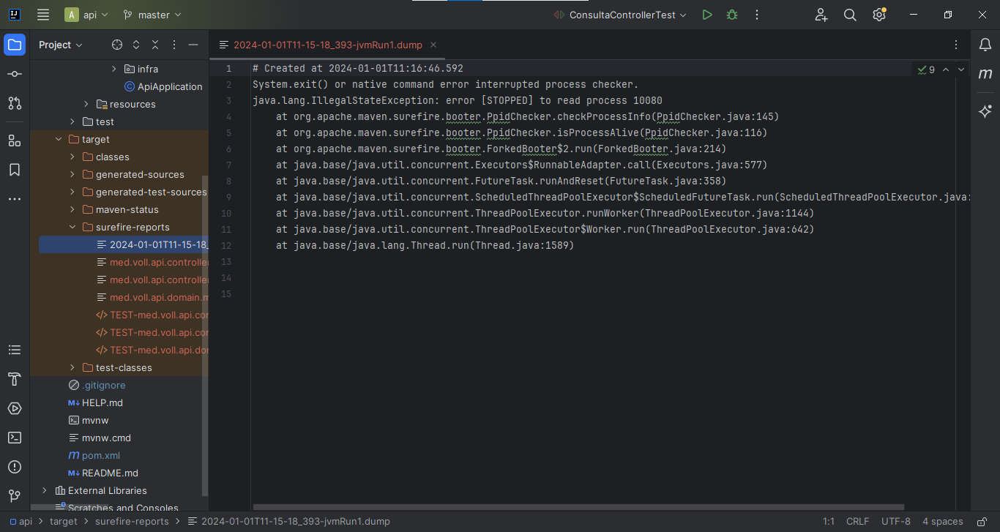1000x532 pixels.
Task: Open the Git tool window icon
Action: [15, 496]
